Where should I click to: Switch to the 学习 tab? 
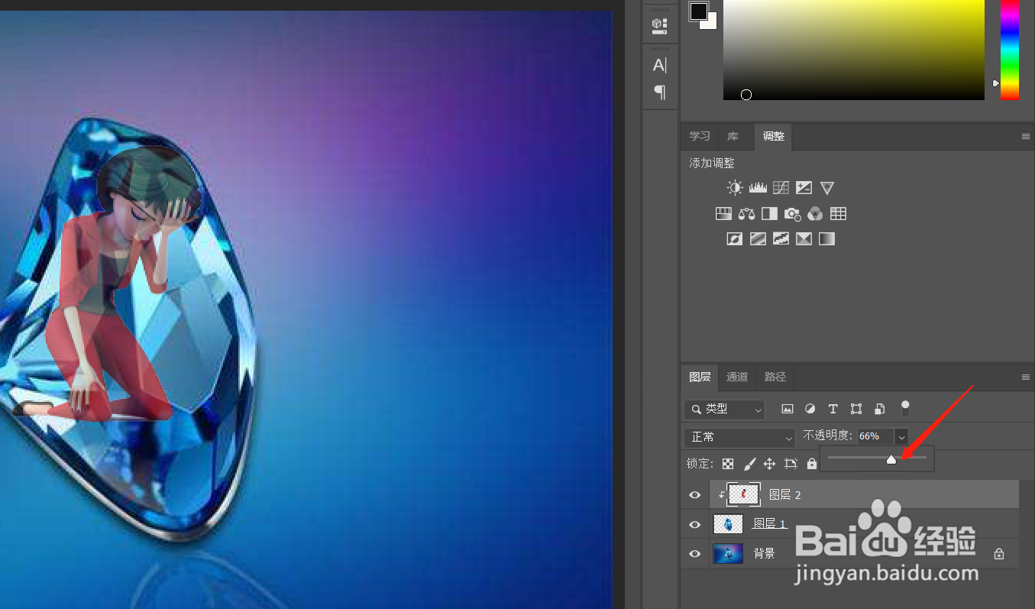pyautogui.click(x=700, y=137)
